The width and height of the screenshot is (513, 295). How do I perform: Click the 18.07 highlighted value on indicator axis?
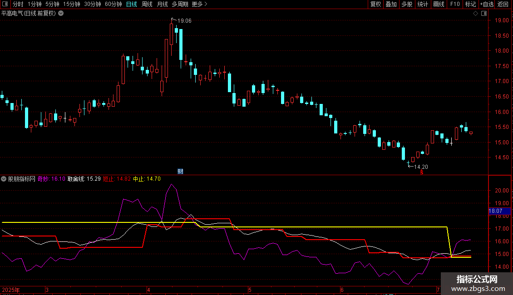(x=499, y=211)
